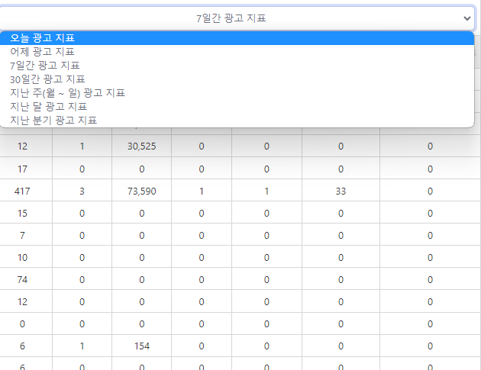Click the dropdown chevron arrow at the top

pyautogui.click(x=466, y=18)
